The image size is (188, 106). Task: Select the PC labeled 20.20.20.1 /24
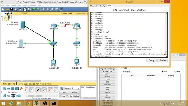point(77,62)
